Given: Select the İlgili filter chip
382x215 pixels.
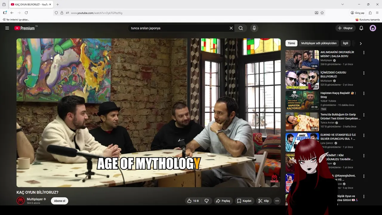Looking at the screenshot, I should (345, 43).
